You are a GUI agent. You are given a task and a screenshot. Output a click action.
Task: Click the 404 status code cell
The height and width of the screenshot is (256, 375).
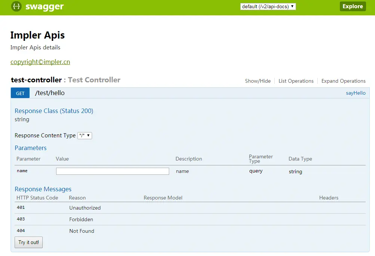point(21,231)
